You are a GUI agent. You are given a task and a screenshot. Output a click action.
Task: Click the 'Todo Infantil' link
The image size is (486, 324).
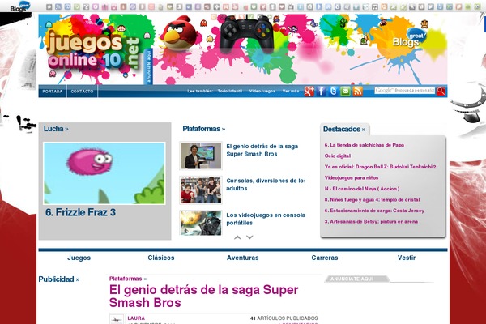click(230, 92)
